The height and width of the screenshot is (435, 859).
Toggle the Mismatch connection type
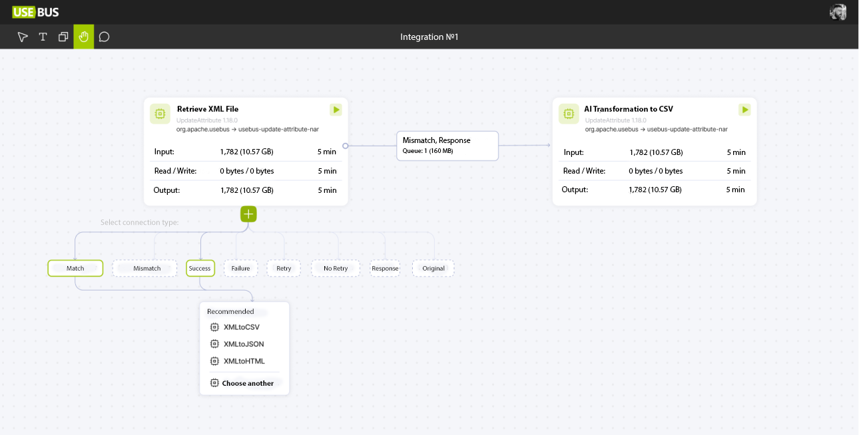click(144, 268)
